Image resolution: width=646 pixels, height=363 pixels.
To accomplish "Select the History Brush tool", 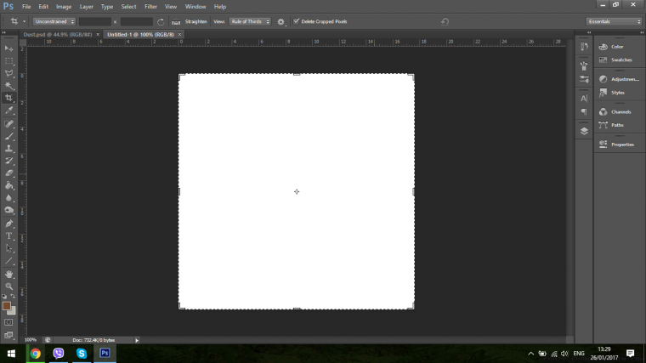I will pyautogui.click(x=8, y=161).
